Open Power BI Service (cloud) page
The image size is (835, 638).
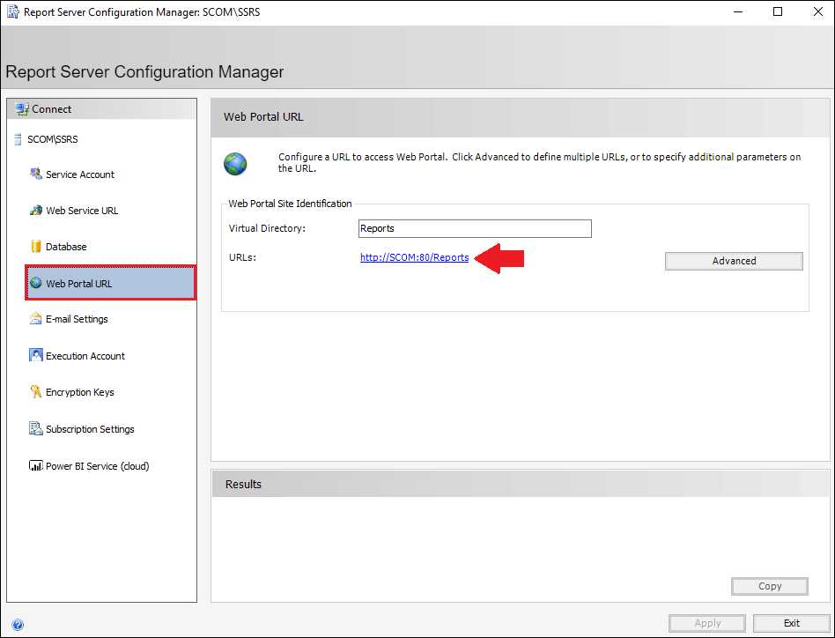click(98, 466)
